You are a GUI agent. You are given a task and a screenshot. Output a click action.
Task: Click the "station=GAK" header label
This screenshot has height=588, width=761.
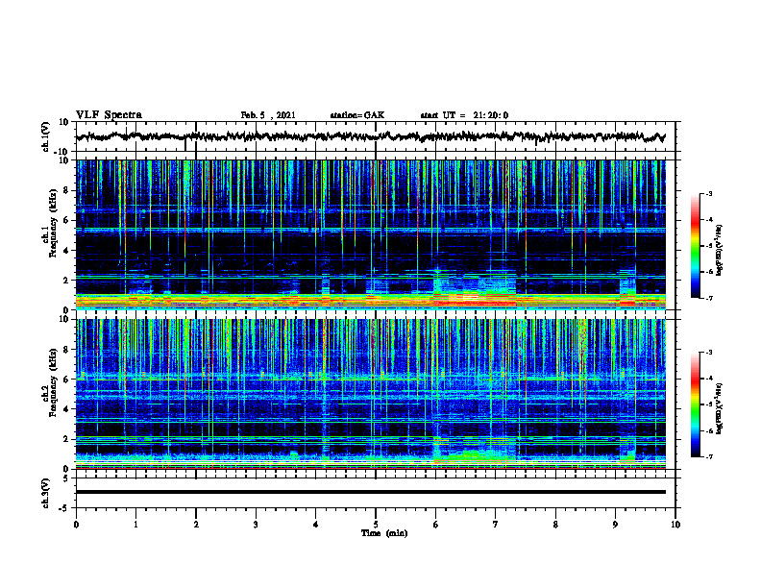(x=357, y=115)
